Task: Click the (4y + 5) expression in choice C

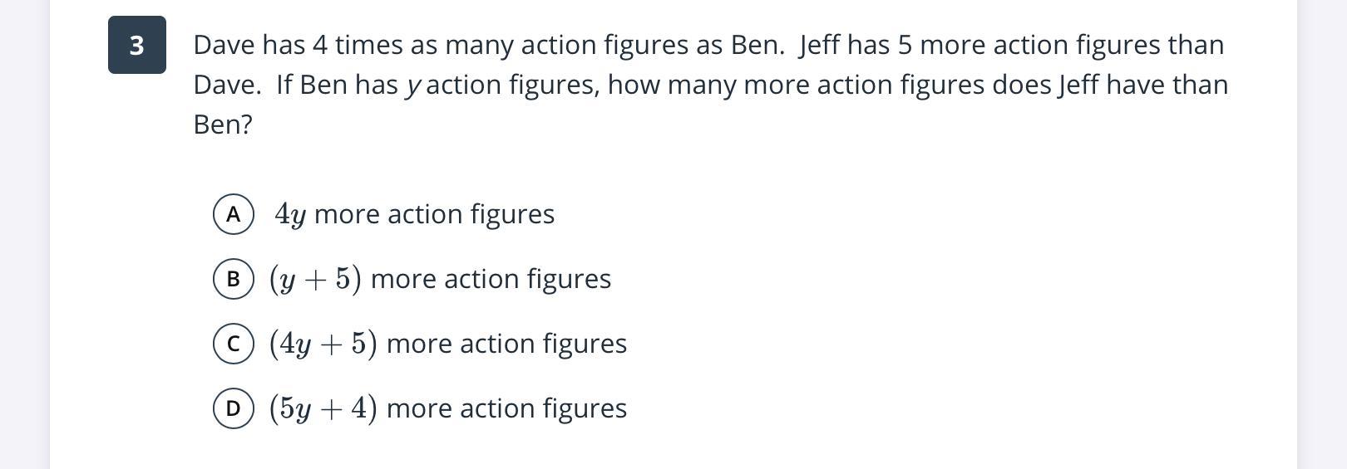Action: pyautogui.click(x=323, y=344)
